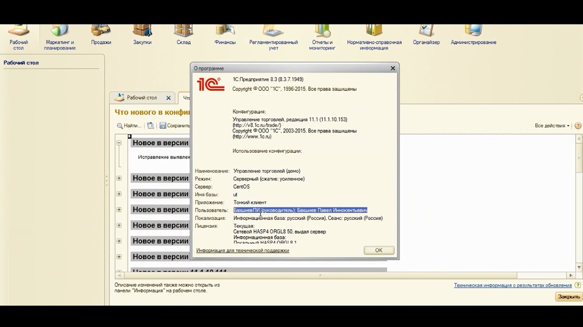583x327 pixels.
Task: Expand the seventh Новое в версии group
Action: (119, 257)
